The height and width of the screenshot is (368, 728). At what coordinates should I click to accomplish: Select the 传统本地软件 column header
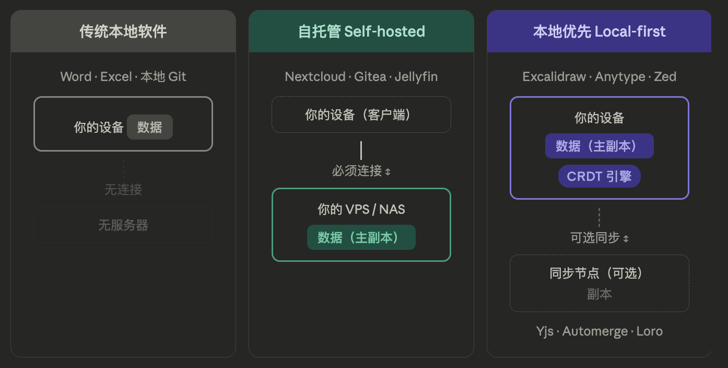(x=123, y=31)
